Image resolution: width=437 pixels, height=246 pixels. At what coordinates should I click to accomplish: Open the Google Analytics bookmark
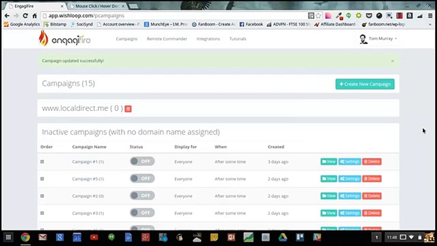point(22,25)
